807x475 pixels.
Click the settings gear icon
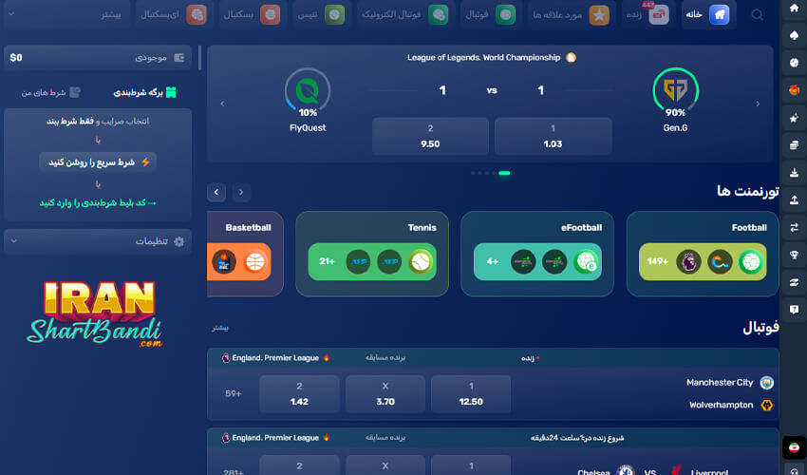tap(179, 241)
